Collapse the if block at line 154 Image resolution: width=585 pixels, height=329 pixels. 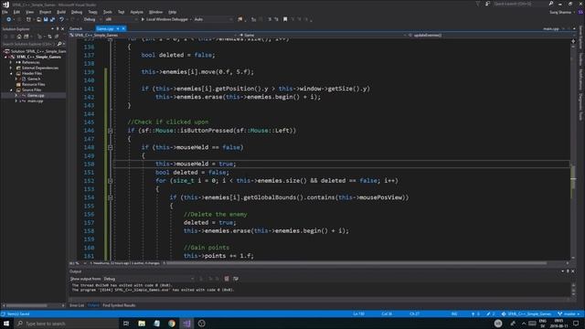pyautogui.click(x=110, y=197)
